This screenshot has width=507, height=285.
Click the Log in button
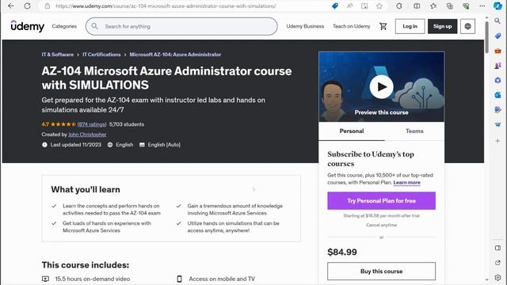[410, 26]
